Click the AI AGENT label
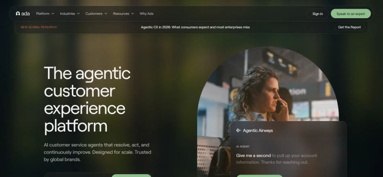Image resolution: width=383 pixels, height=177 pixels. point(243,146)
